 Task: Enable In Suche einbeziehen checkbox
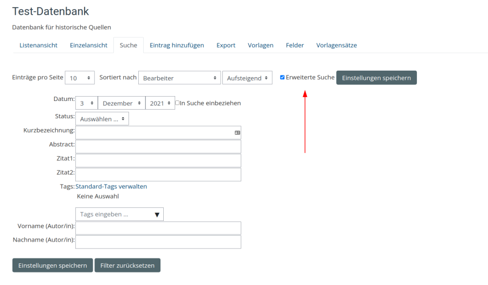177,103
